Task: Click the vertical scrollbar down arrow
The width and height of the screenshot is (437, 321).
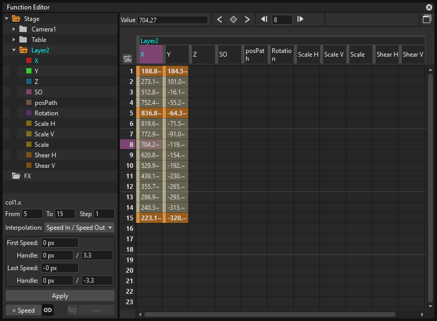Action: pyautogui.click(x=431, y=306)
